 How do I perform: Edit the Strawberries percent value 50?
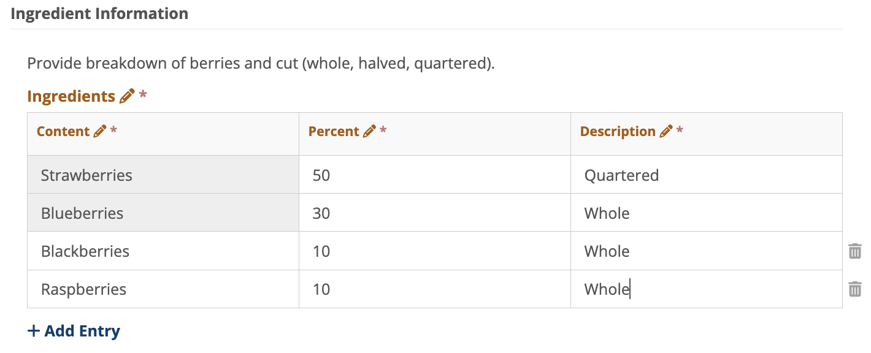[x=434, y=175]
